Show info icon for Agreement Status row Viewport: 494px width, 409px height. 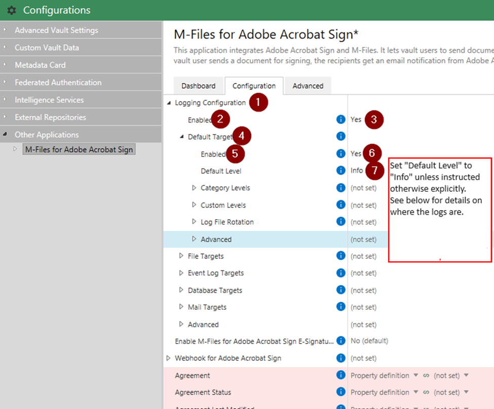(340, 392)
